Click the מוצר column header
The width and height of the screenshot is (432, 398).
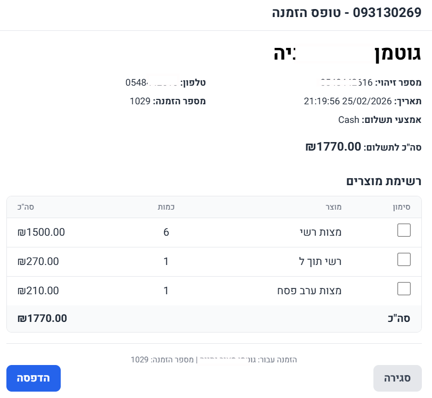334,208
